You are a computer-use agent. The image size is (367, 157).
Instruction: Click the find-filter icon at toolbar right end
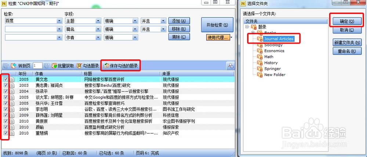click(x=230, y=66)
